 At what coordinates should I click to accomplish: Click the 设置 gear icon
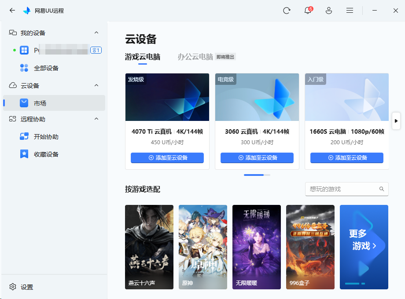tap(13, 287)
